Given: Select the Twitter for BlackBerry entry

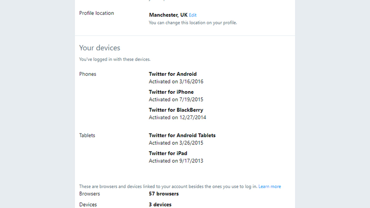Looking at the screenshot, I should pyautogui.click(x=176, y=110).
